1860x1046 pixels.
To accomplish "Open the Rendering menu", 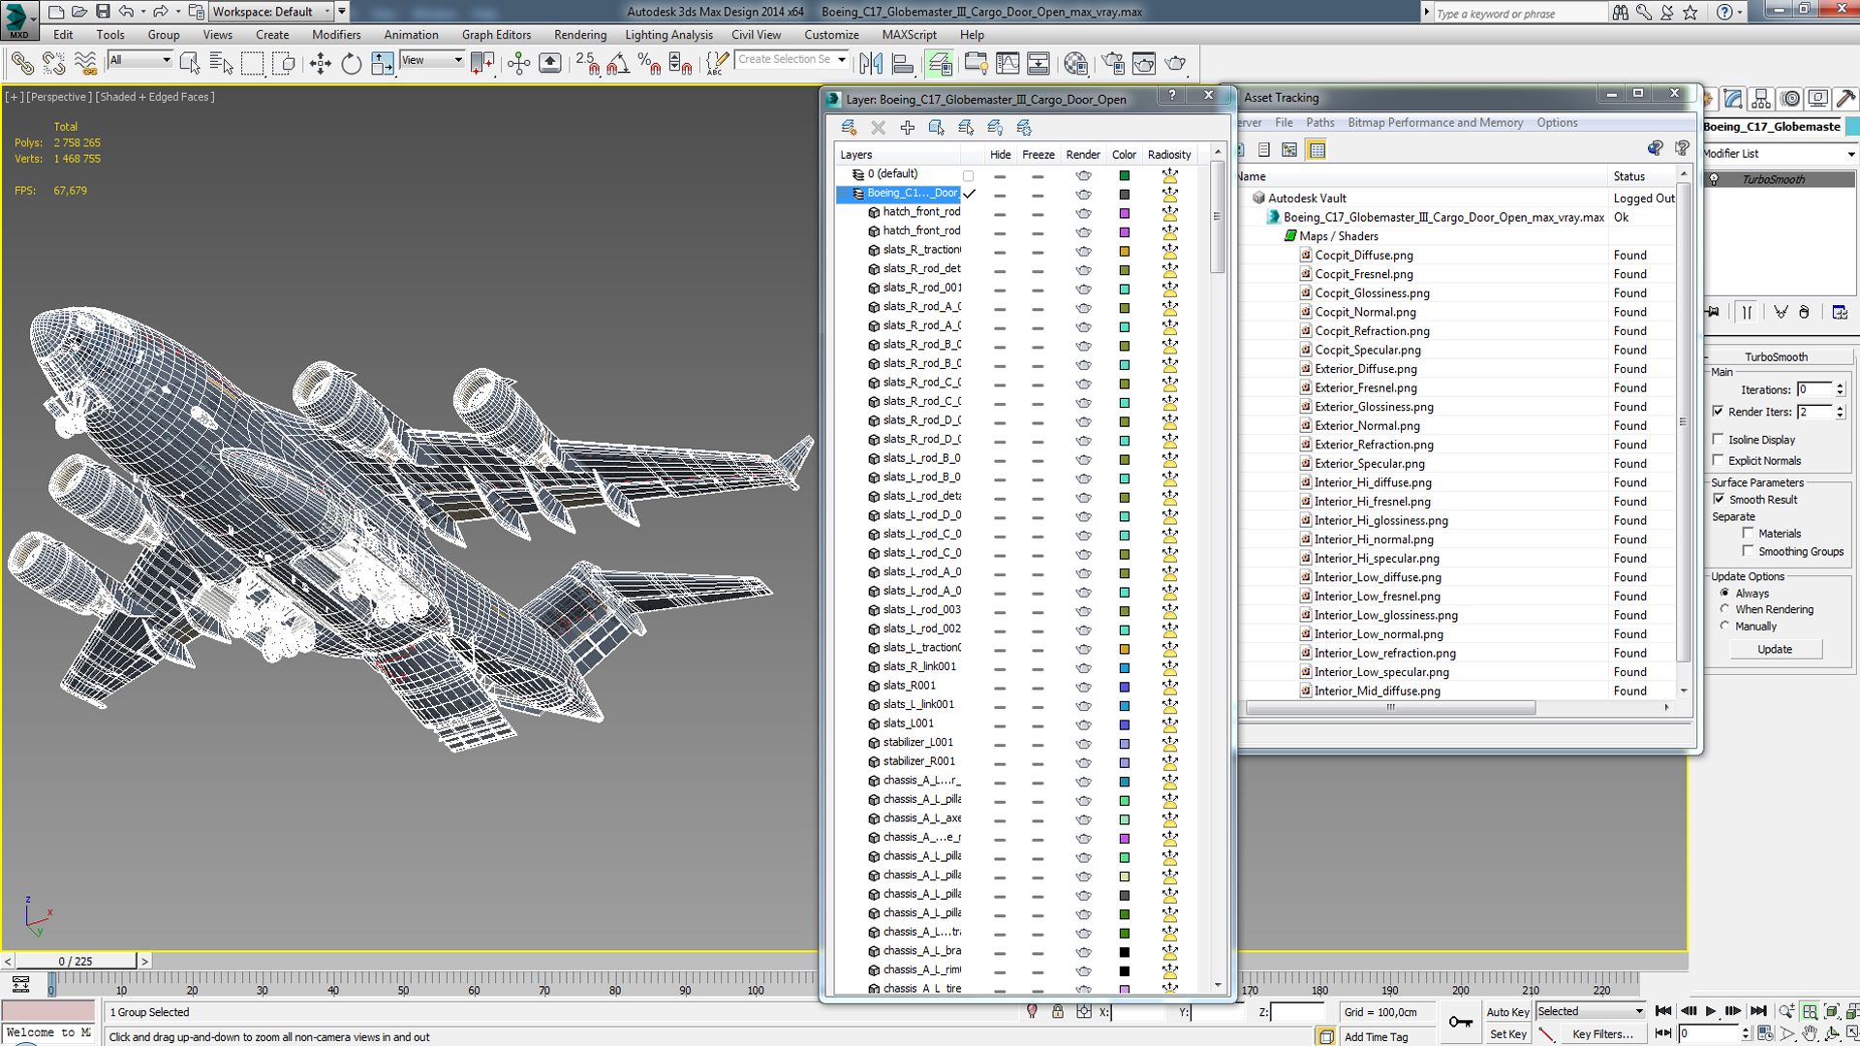I will click(x=579, y=35).
